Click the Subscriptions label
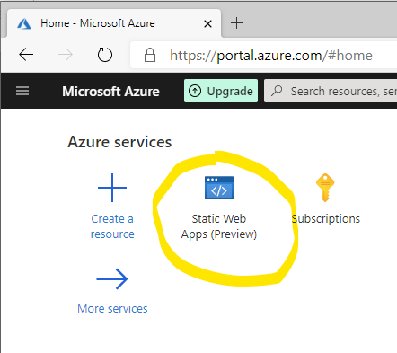The height and width of the screenshot is (353, 397). click(326, 219)
